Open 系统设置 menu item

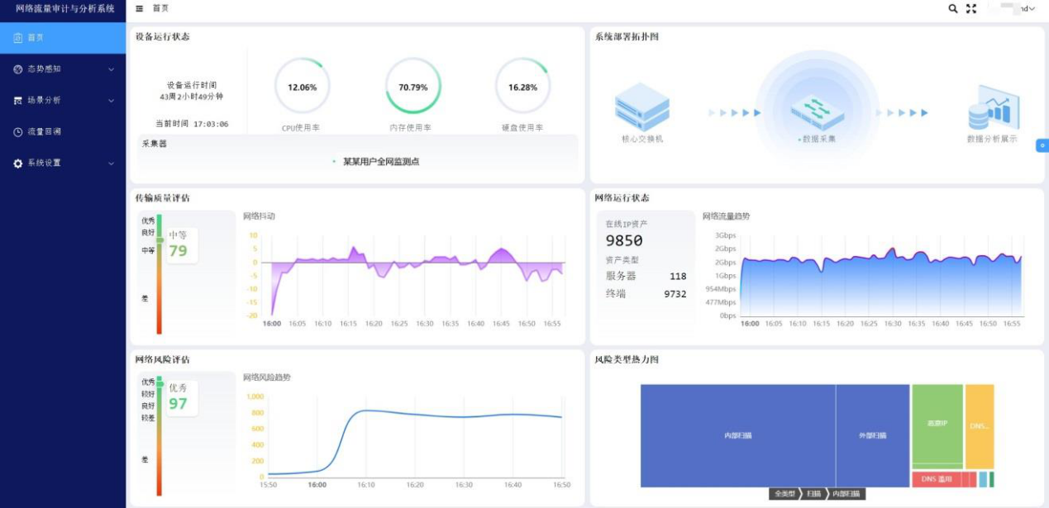click(x=63, y=164)
